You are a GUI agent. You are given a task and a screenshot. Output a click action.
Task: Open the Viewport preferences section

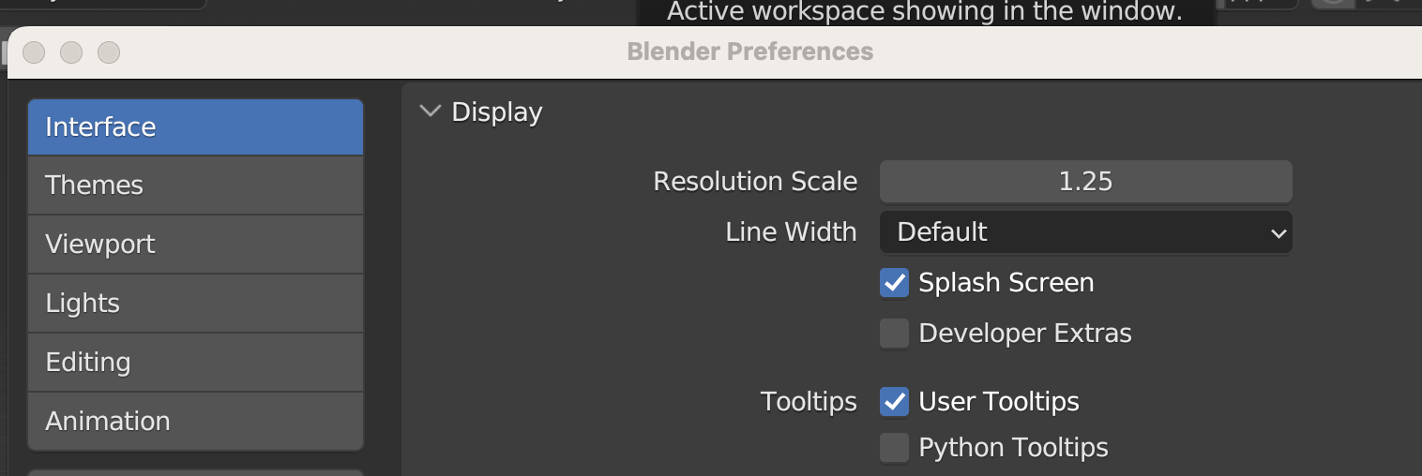(x=195, y=245)
